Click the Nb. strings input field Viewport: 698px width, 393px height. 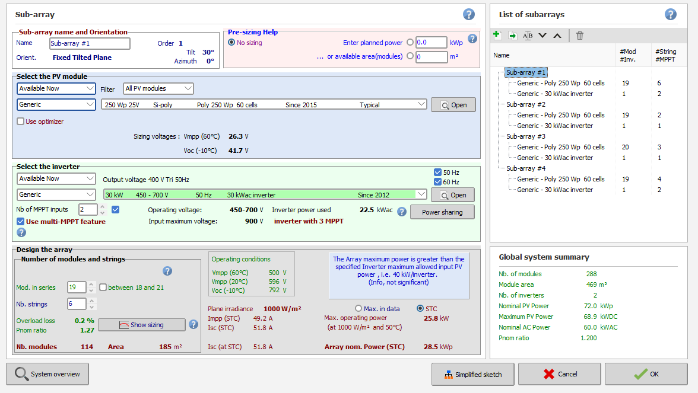77,303
